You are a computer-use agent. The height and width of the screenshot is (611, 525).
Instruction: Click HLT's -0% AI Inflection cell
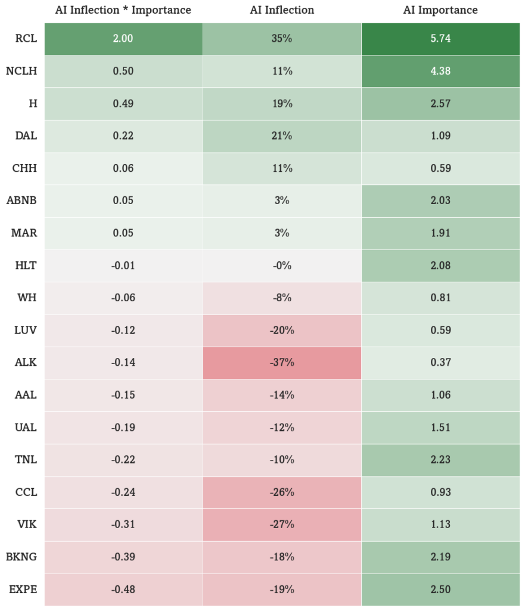pyautogui.click(x=282, y=266)
